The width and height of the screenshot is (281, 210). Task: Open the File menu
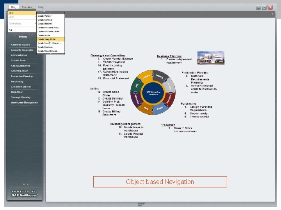click(x=13, y=7)
